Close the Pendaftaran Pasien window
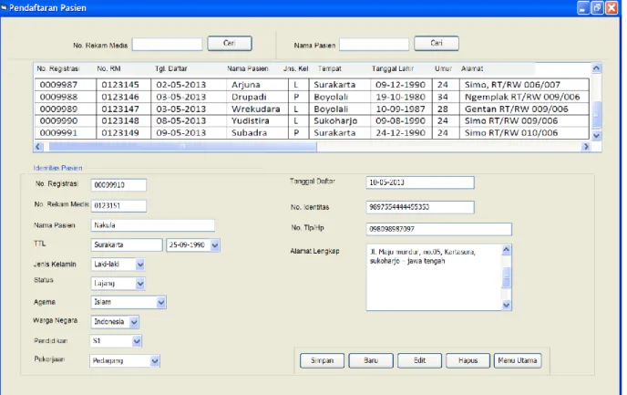 point(612,7)
